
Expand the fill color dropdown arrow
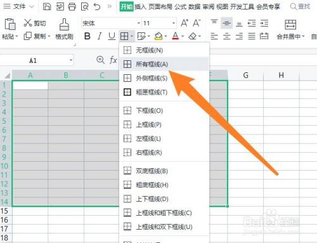pos(166,36)
